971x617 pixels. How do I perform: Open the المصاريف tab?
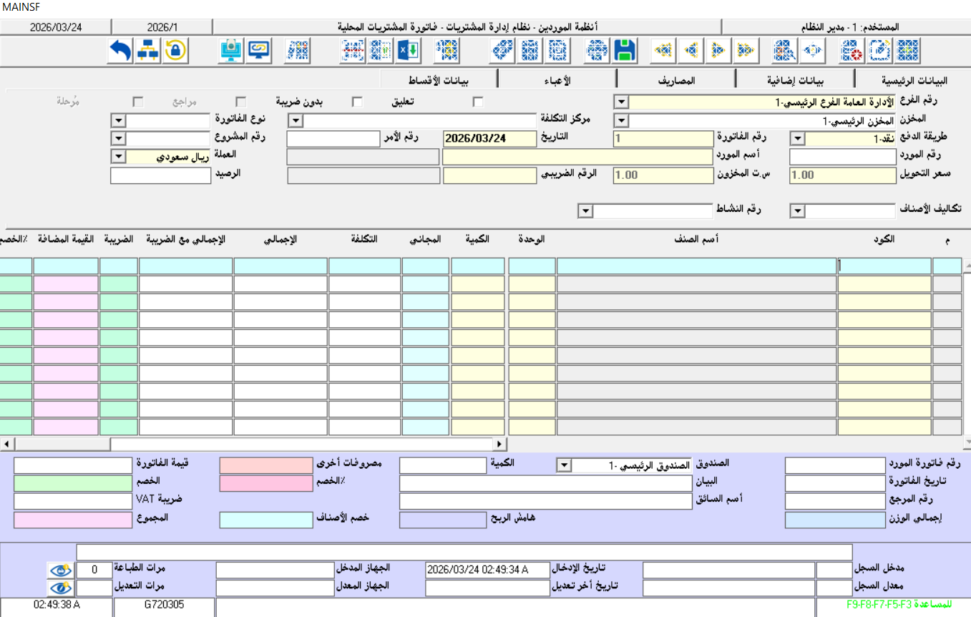[675, 79]
